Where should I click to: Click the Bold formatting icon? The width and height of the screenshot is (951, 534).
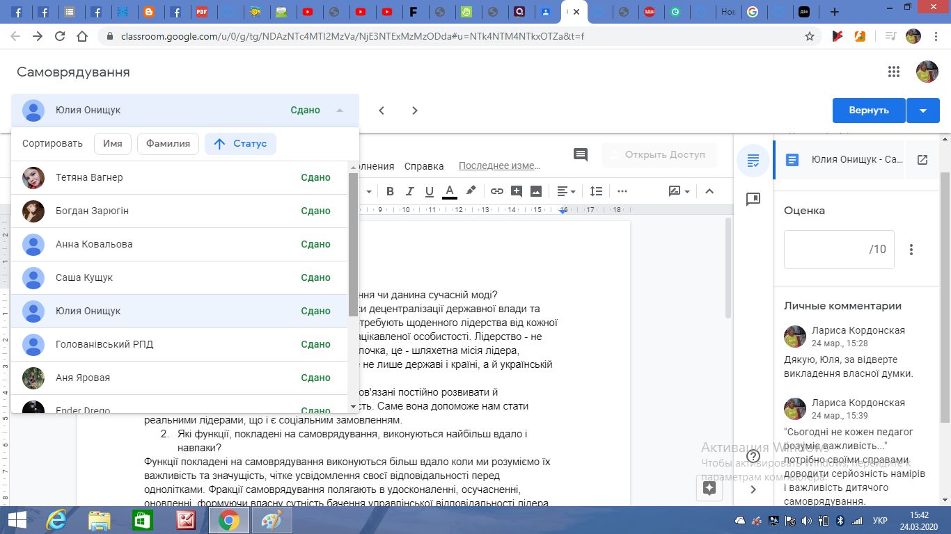[390, 191]
